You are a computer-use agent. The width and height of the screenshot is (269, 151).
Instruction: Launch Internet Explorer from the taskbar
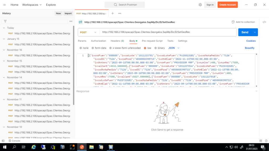[34, 147]
